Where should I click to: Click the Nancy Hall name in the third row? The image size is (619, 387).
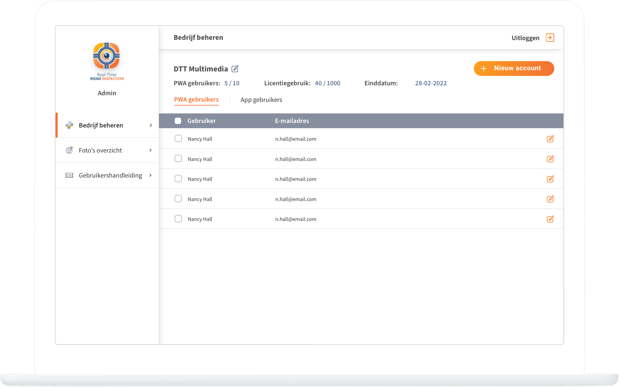(x=200, y=179)
